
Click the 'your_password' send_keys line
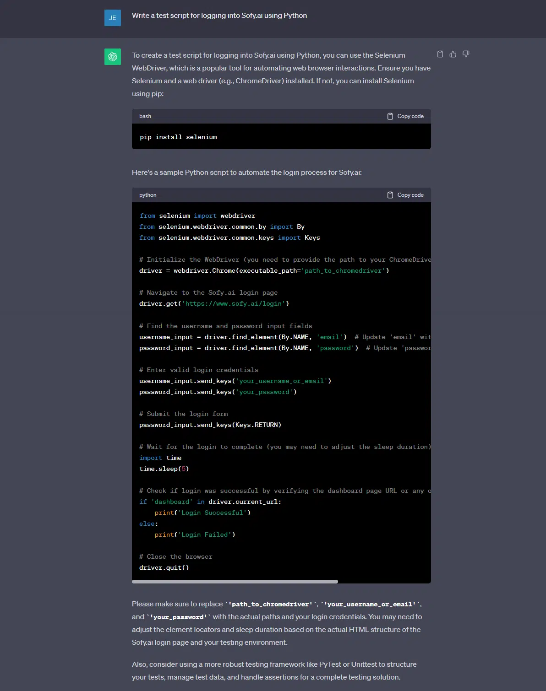tap(218, 392)
